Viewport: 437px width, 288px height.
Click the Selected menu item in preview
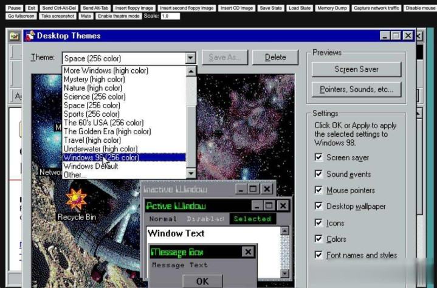click(252, 219)
